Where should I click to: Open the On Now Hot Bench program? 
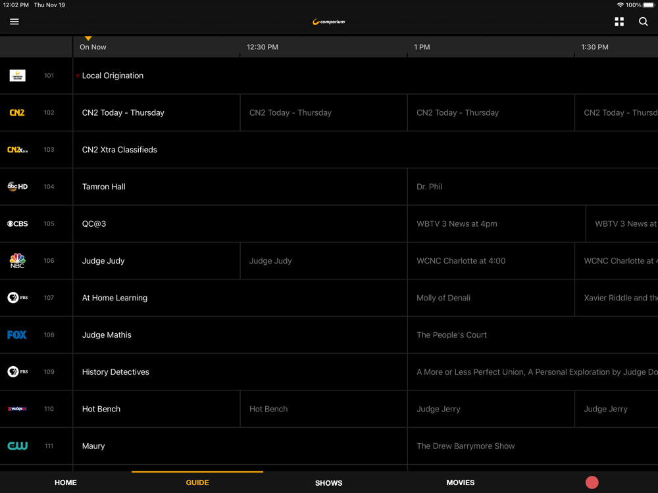pyautogui.click(x=157, y=409)
